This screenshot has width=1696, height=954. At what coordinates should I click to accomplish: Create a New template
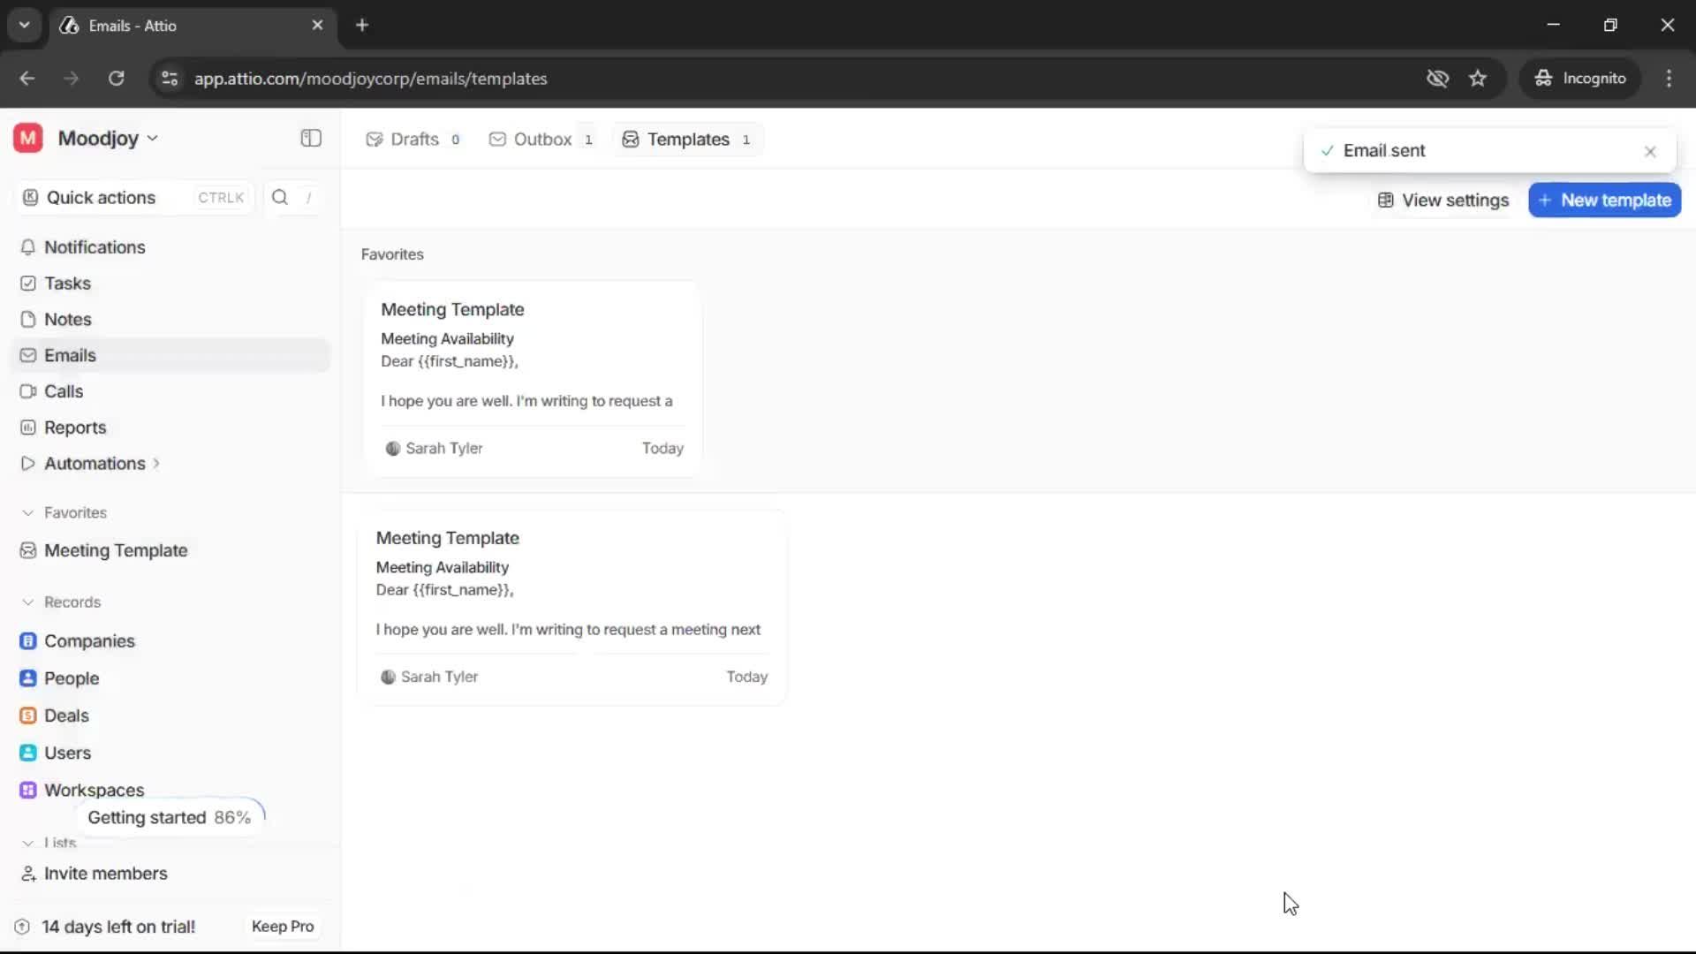tap(1603, 200)
